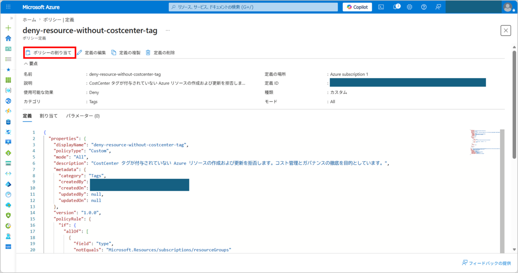Open the help question mark icon
This screenshot has width=518, height=273.
pyautogui.click(x=424, y=7)
